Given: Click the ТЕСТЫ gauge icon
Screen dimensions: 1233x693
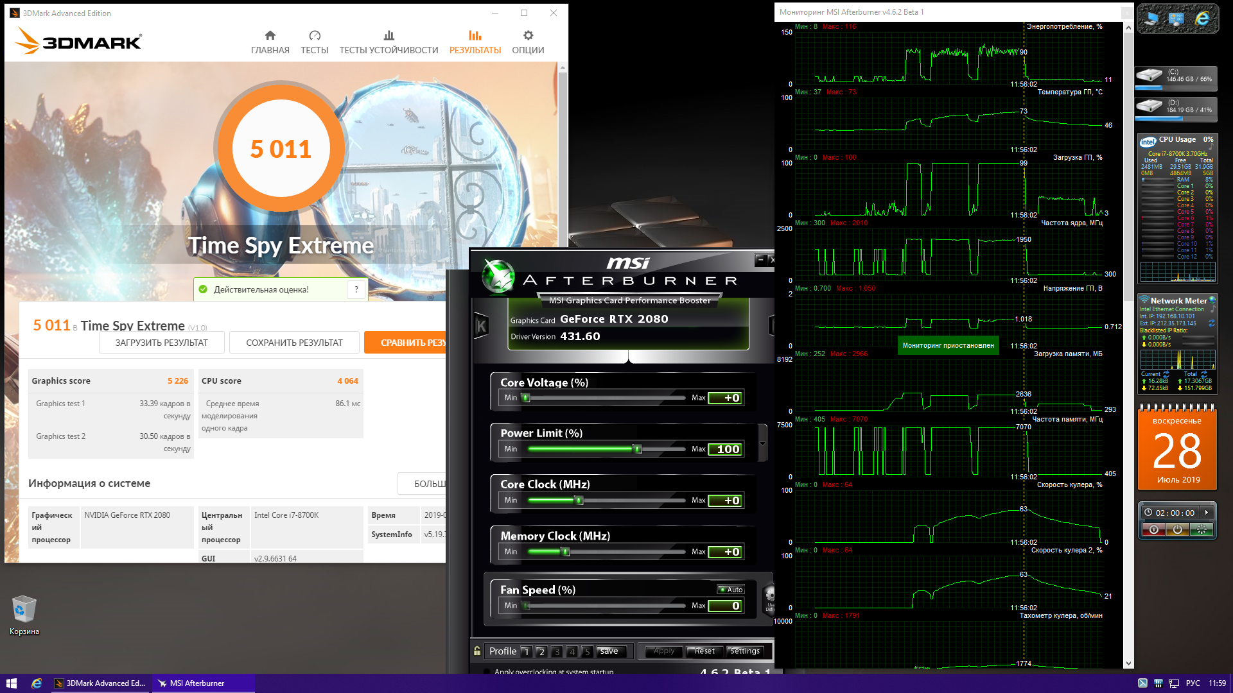Looking at the screenshot, I should [314, 35].
